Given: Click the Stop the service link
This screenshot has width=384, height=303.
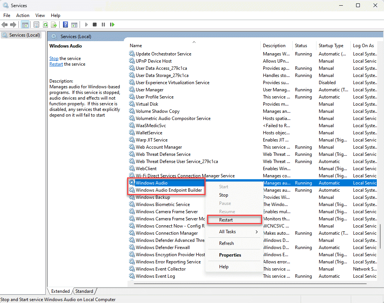Looking at the screenshot, I should [54, 58].
